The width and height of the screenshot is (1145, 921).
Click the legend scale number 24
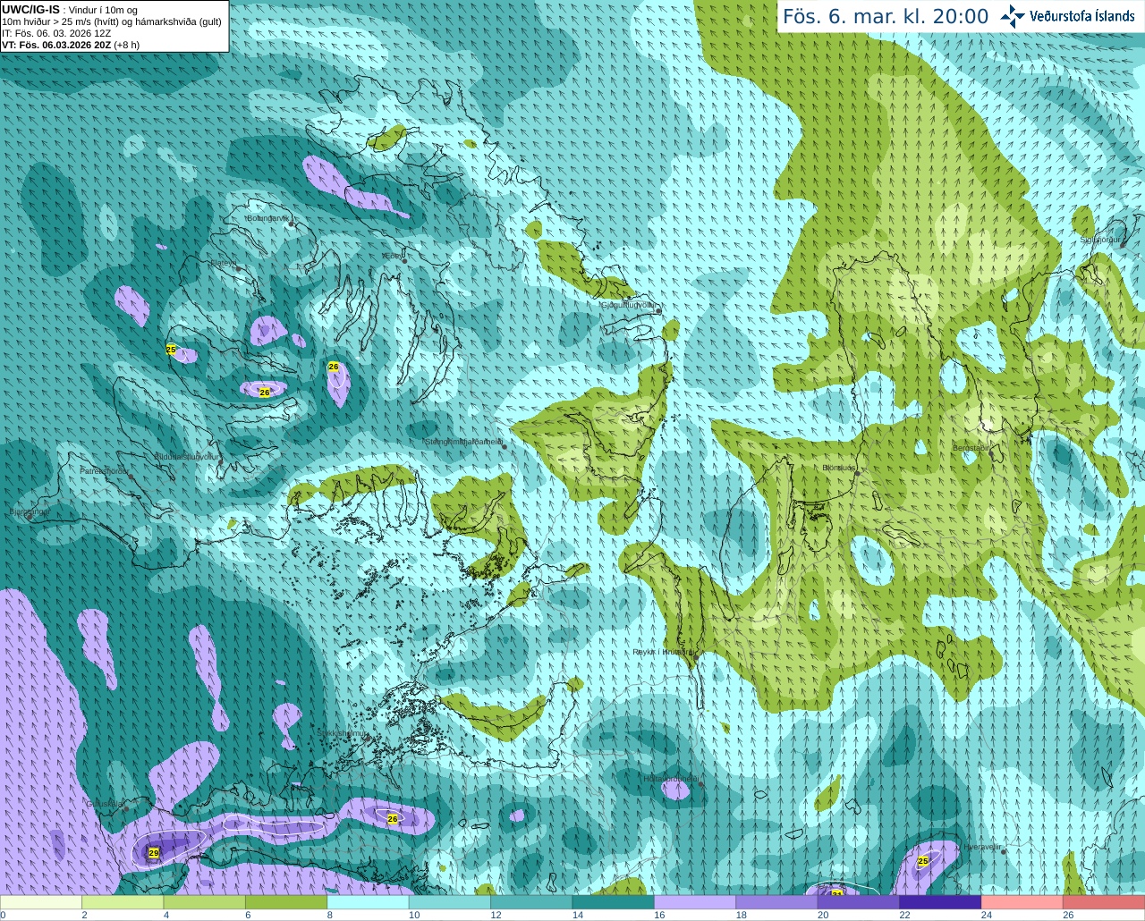click(987, 916)
